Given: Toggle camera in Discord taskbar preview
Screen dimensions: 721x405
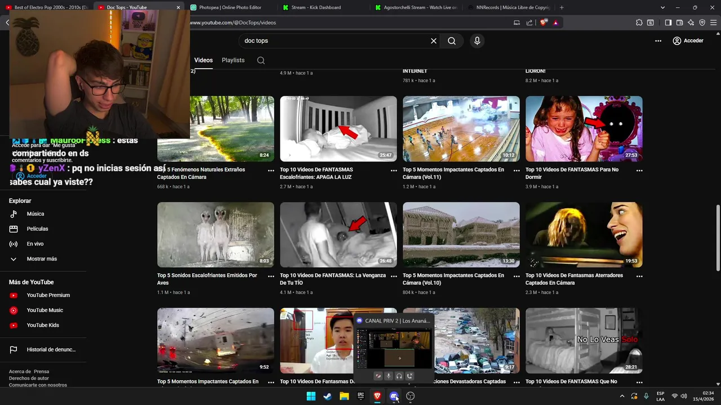Looking at the screenshot, I should 378,376.
